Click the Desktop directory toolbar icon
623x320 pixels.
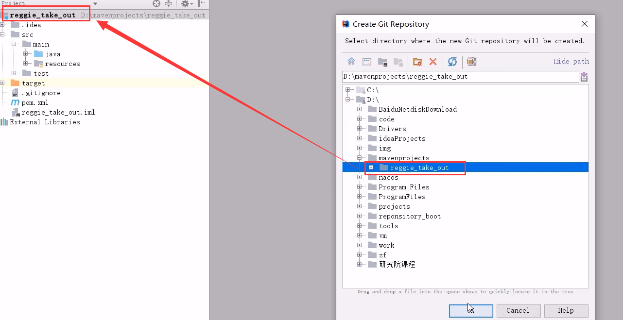(x=367, y=62)
